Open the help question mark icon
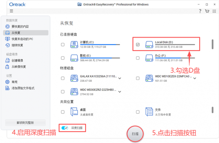This screenshot has height=143, width=219. pos(200,11)
